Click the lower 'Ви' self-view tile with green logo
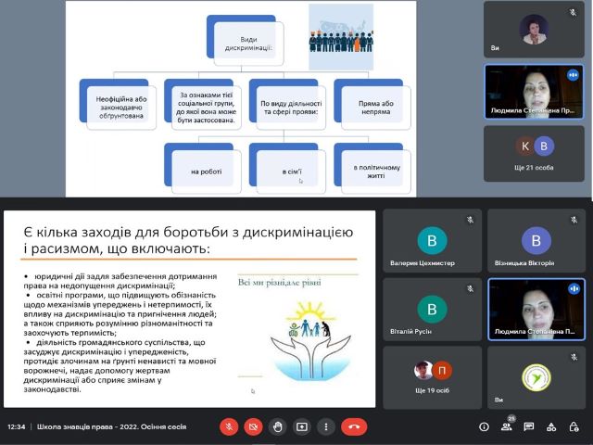This screenshot has width=593, height=445. pyautogui.click(x=536, y=377)
